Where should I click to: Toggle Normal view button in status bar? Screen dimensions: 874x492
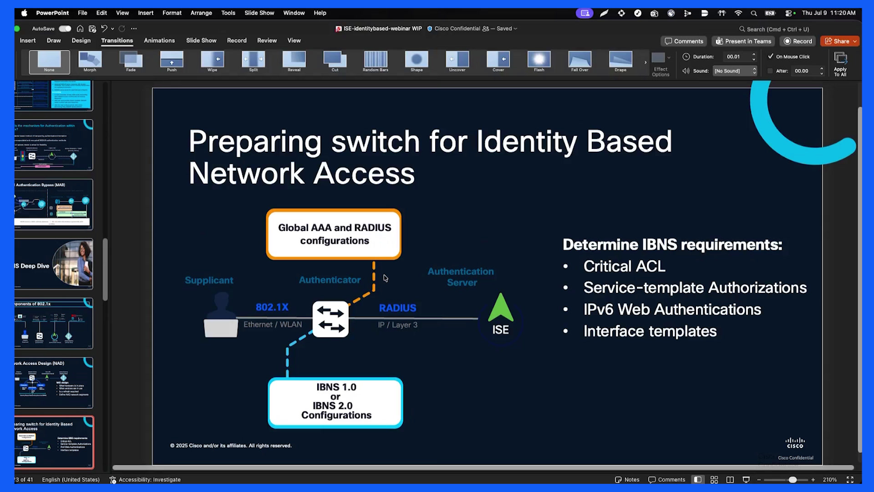[x=698, y=480]
